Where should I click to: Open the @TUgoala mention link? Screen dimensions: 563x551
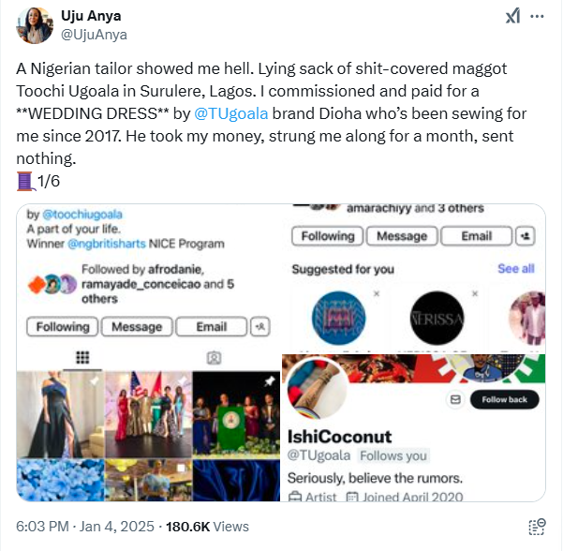231,113
